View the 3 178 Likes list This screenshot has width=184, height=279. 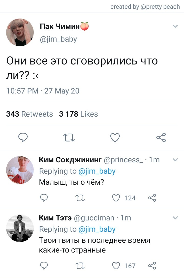tap(78, 114)
